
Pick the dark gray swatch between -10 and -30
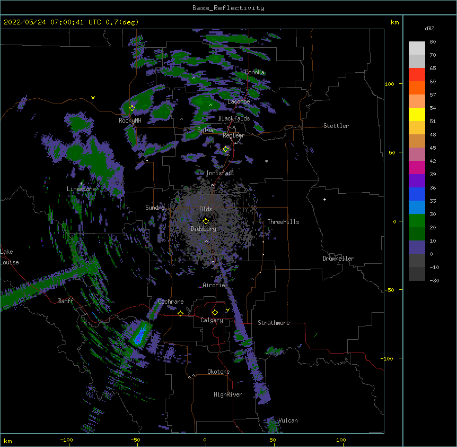[x=417, y=274]
